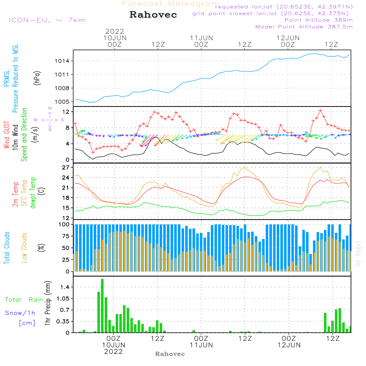Screen dimensions: 366x366
Task: Click the 0.35 precipitation tick label
Action: pos(63,321)
